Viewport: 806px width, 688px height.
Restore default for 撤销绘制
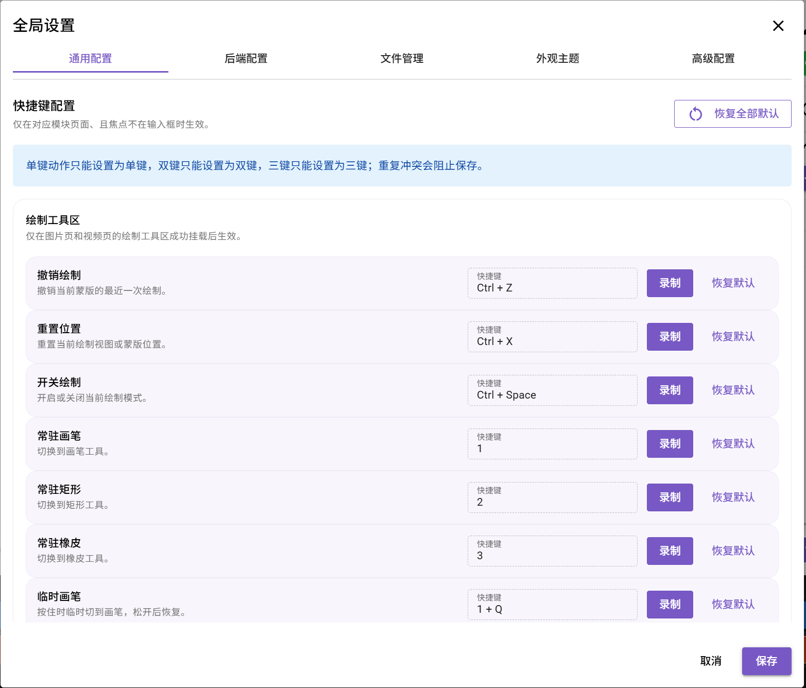pyautogui.click(x=733, y=283)
